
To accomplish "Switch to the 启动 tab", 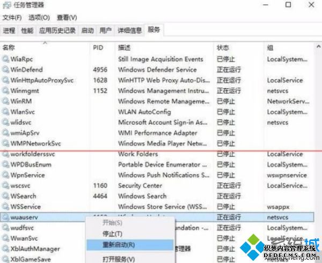I will pos(87,31).
